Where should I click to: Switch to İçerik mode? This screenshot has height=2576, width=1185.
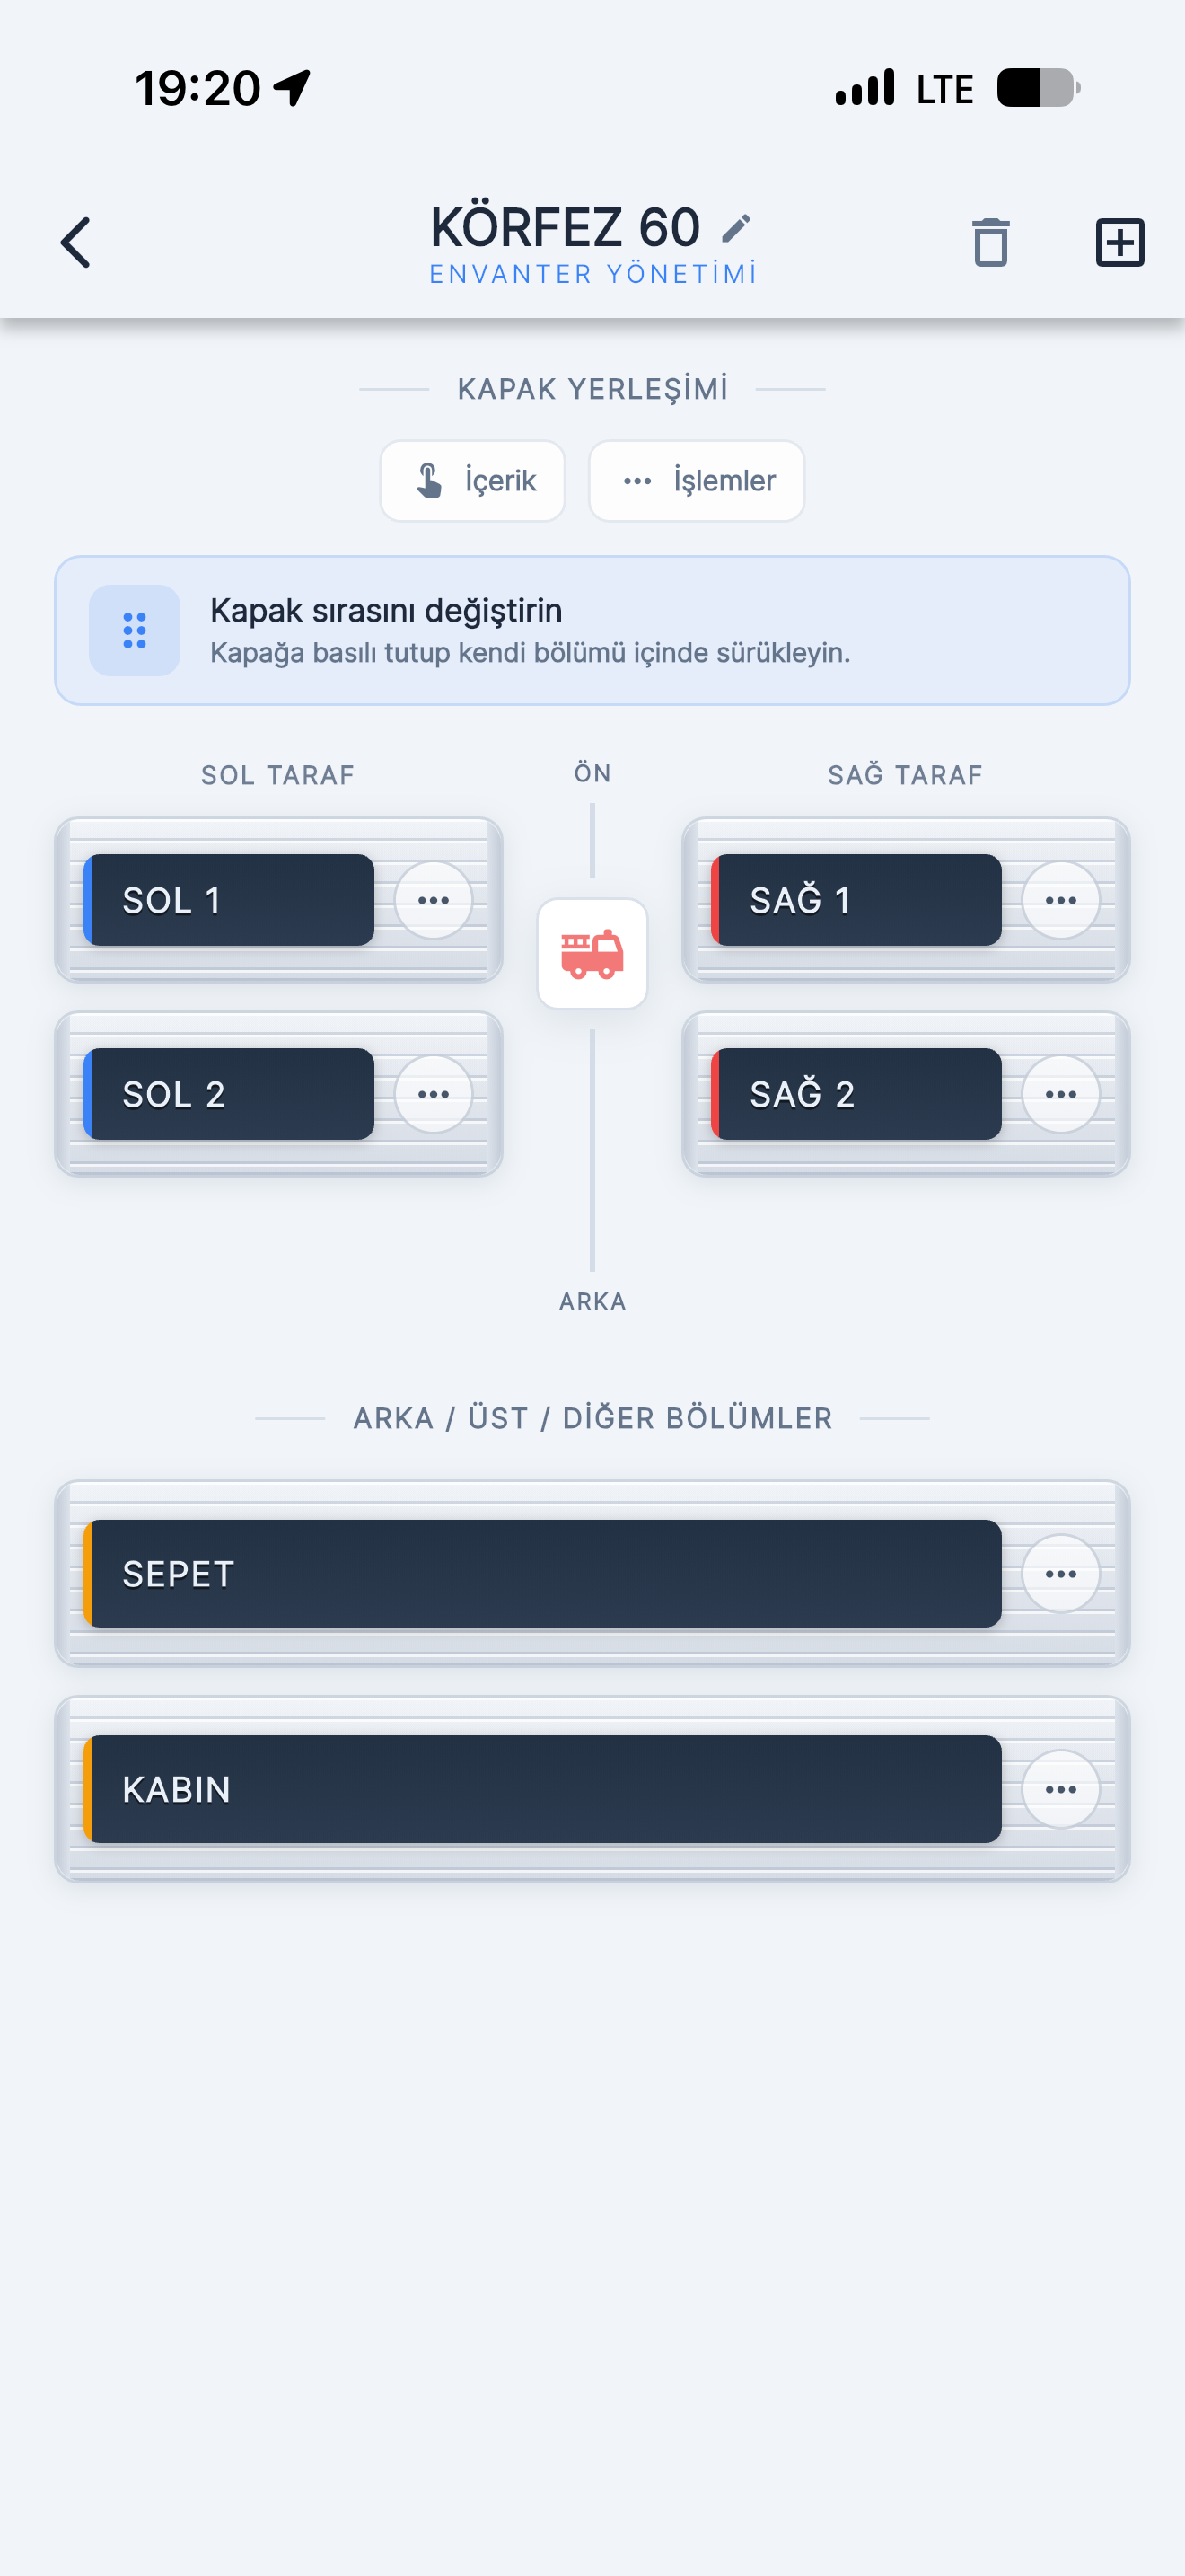(472, 481)
